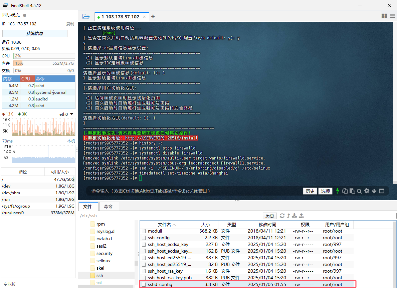This screenshot has height=289, width=397.
Task: Toggle fullscreen terminal window icon
Action: [382, 191]
